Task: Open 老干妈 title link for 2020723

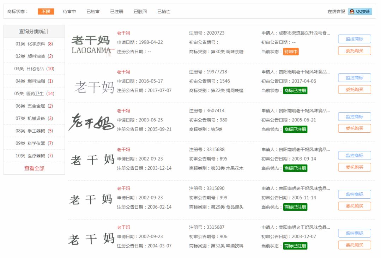Action: 123,33
